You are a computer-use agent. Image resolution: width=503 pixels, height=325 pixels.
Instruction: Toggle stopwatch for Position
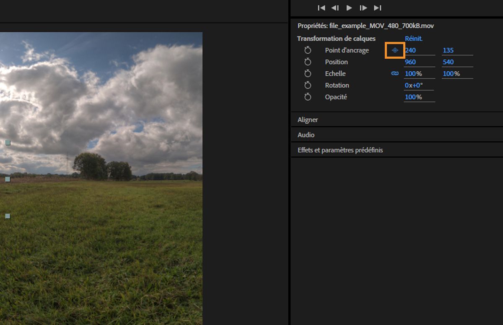pos(308,62)
